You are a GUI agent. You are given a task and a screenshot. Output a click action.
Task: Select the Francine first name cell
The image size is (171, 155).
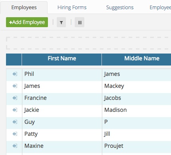62,98
